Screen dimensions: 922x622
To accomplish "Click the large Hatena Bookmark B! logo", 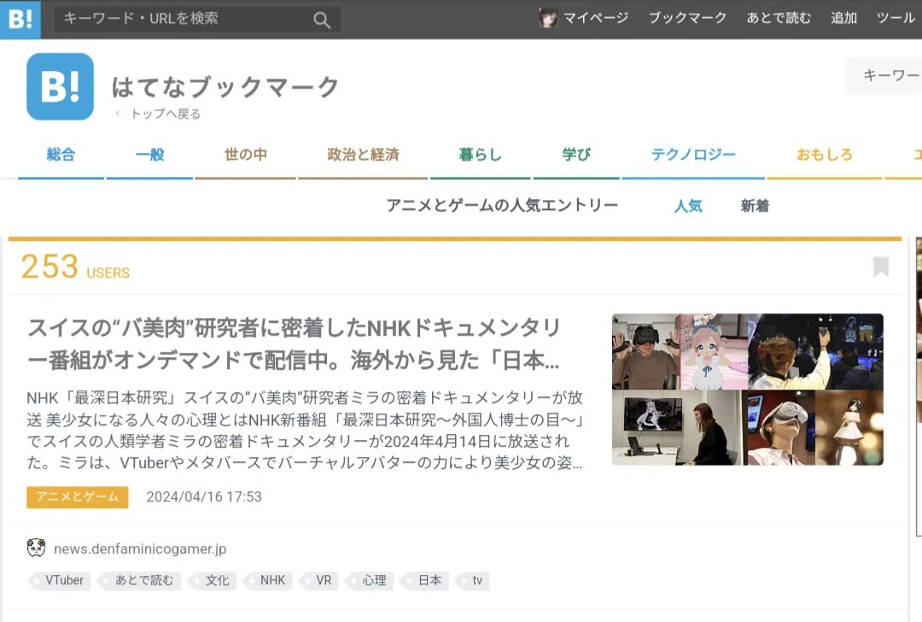I will (60, 86).
